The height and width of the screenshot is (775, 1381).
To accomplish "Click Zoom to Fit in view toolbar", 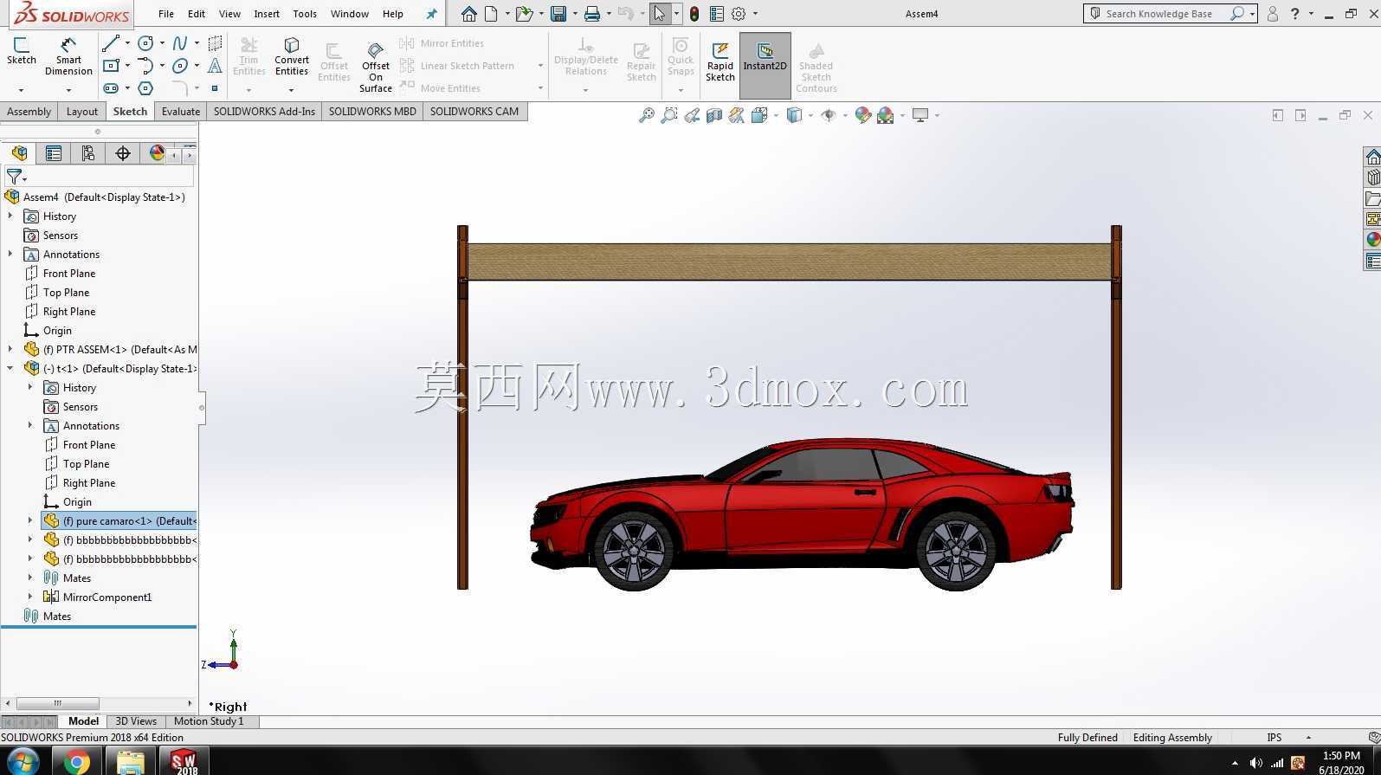I will pos(646,115).
